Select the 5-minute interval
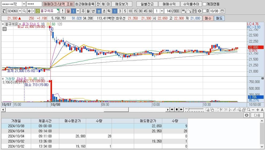 pos(125,11)
